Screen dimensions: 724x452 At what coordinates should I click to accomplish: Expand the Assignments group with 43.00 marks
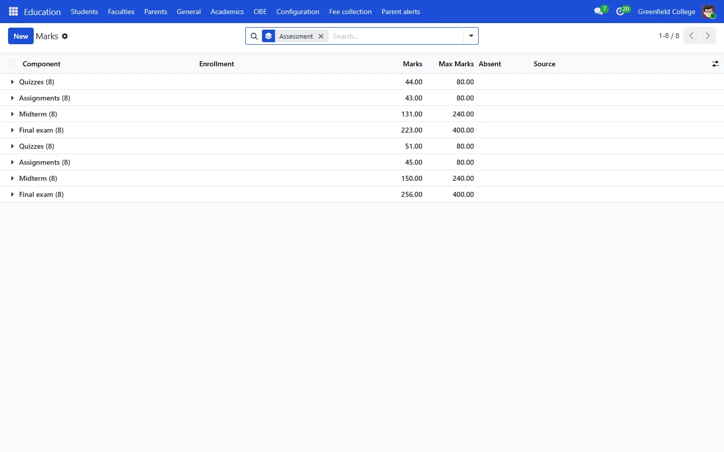click(362, 98)
